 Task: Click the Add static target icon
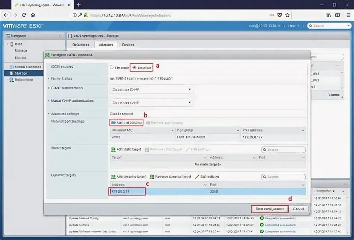114,149
